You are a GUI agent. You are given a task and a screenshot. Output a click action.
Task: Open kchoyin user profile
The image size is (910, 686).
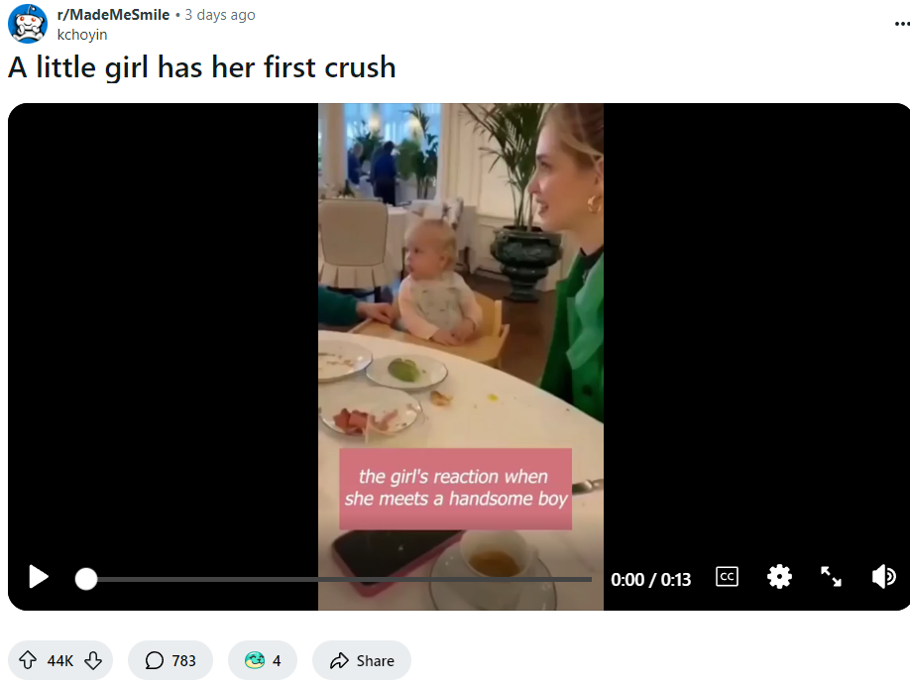tap(82, 35)
